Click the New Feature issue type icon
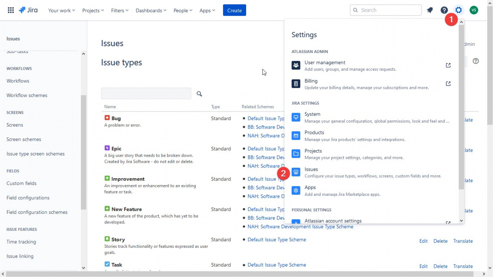The image size is (493, 277). pos(107,209)
